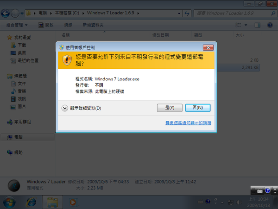Click the network tray icon

pos(230,202)
